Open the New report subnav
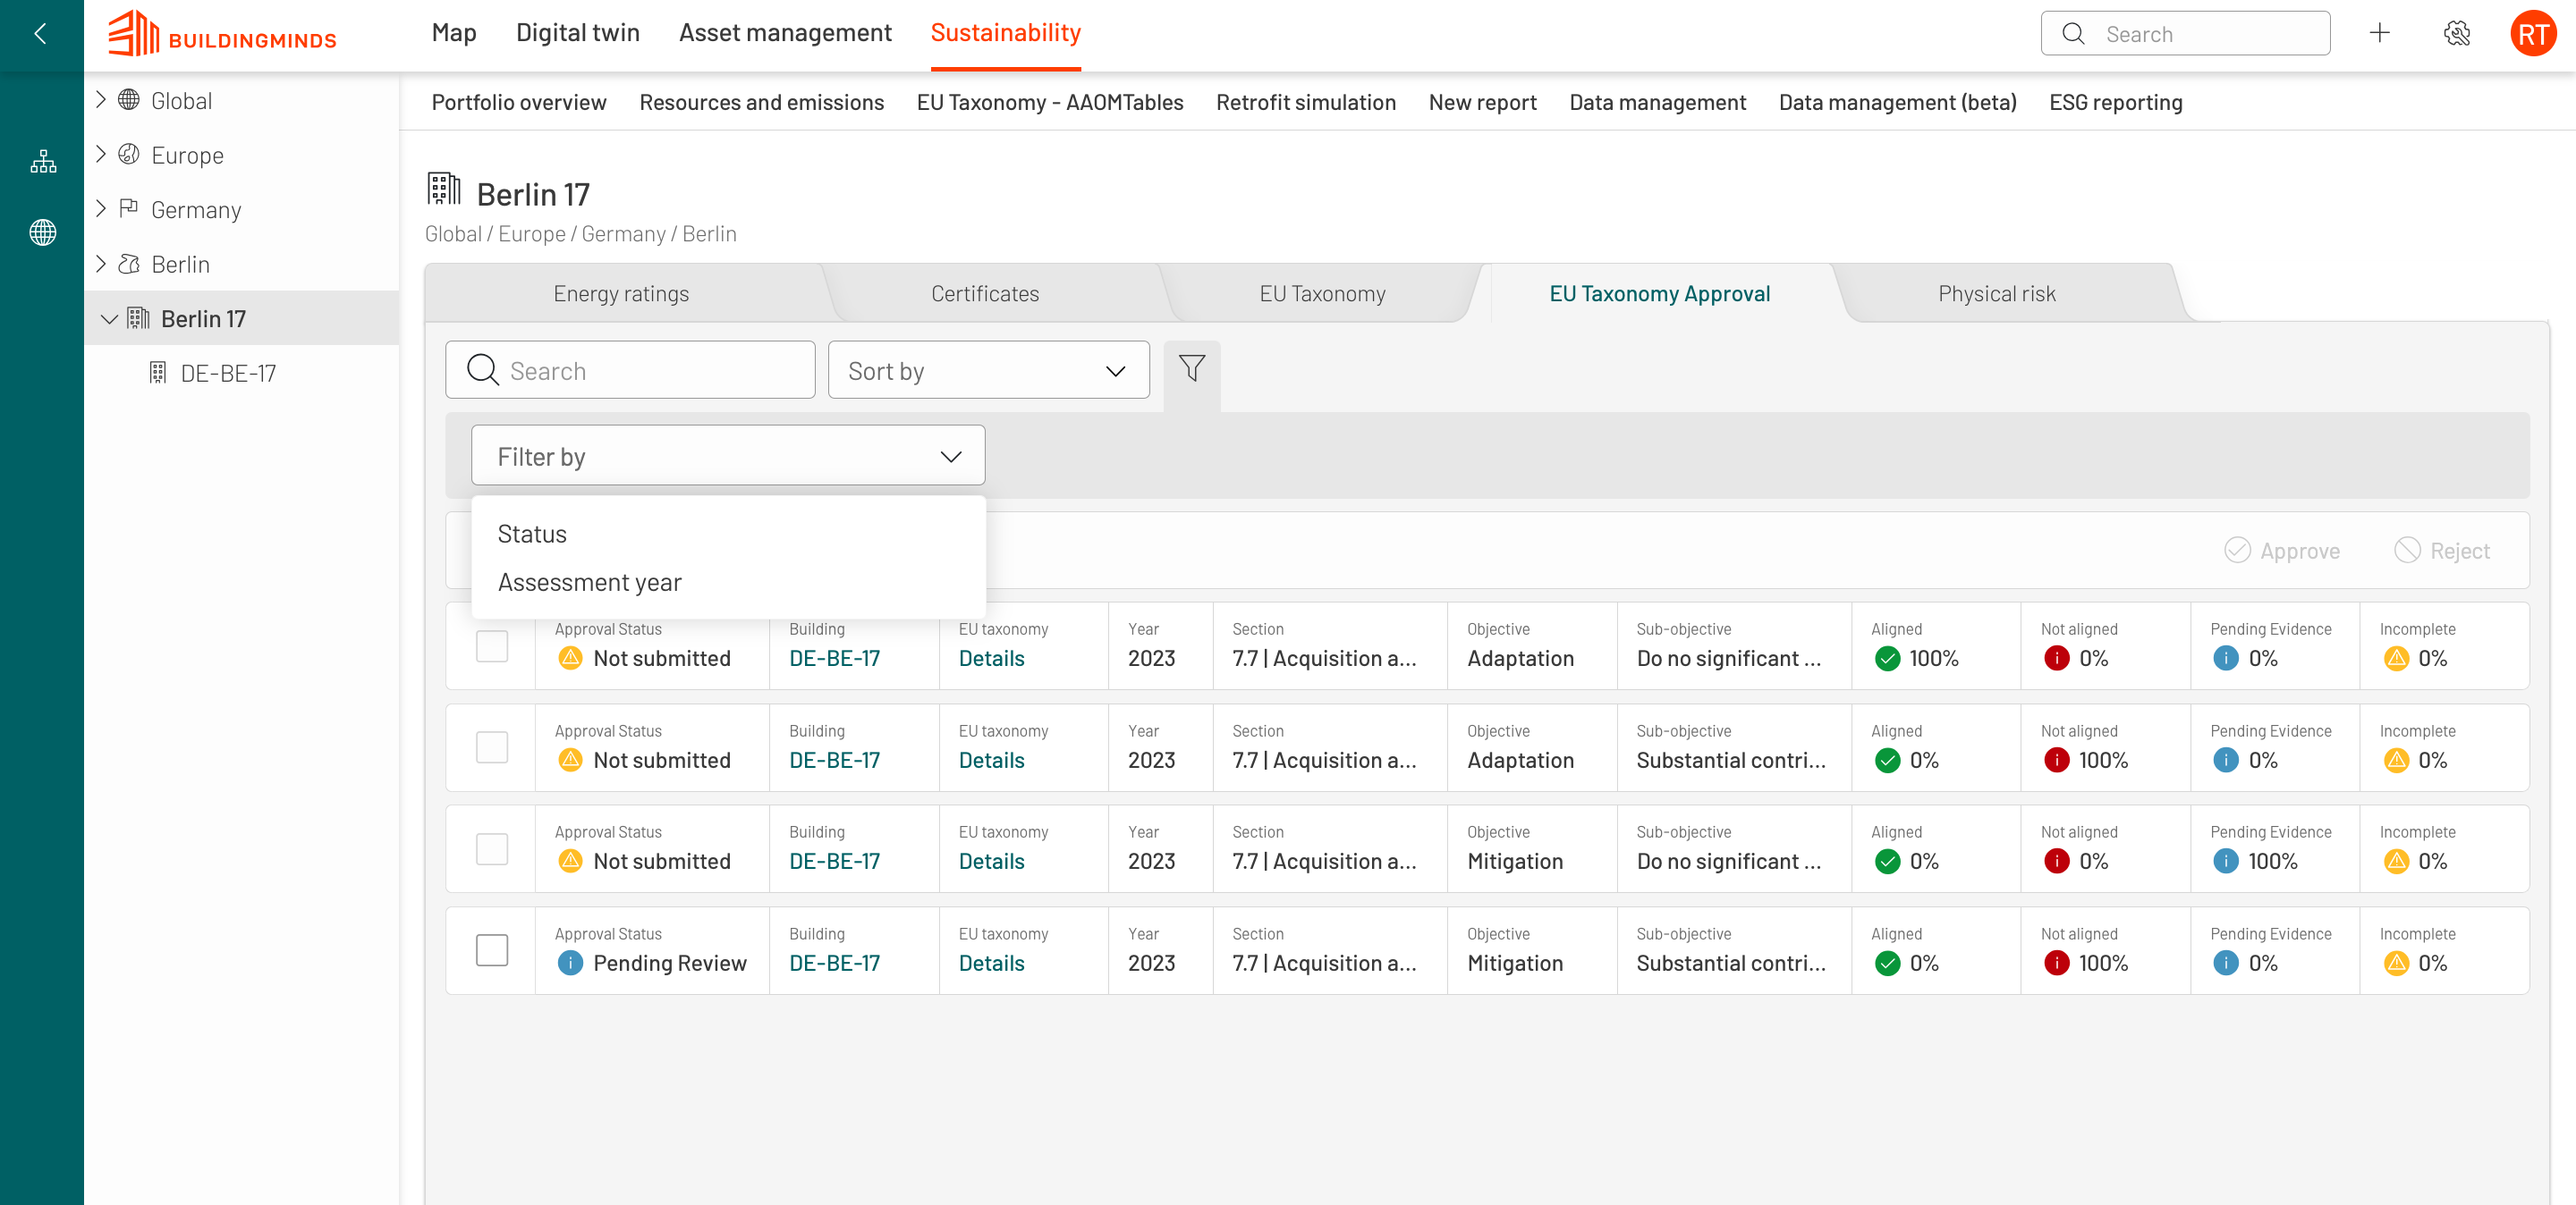The image size is (2576, 1205). coord(1482,102)
